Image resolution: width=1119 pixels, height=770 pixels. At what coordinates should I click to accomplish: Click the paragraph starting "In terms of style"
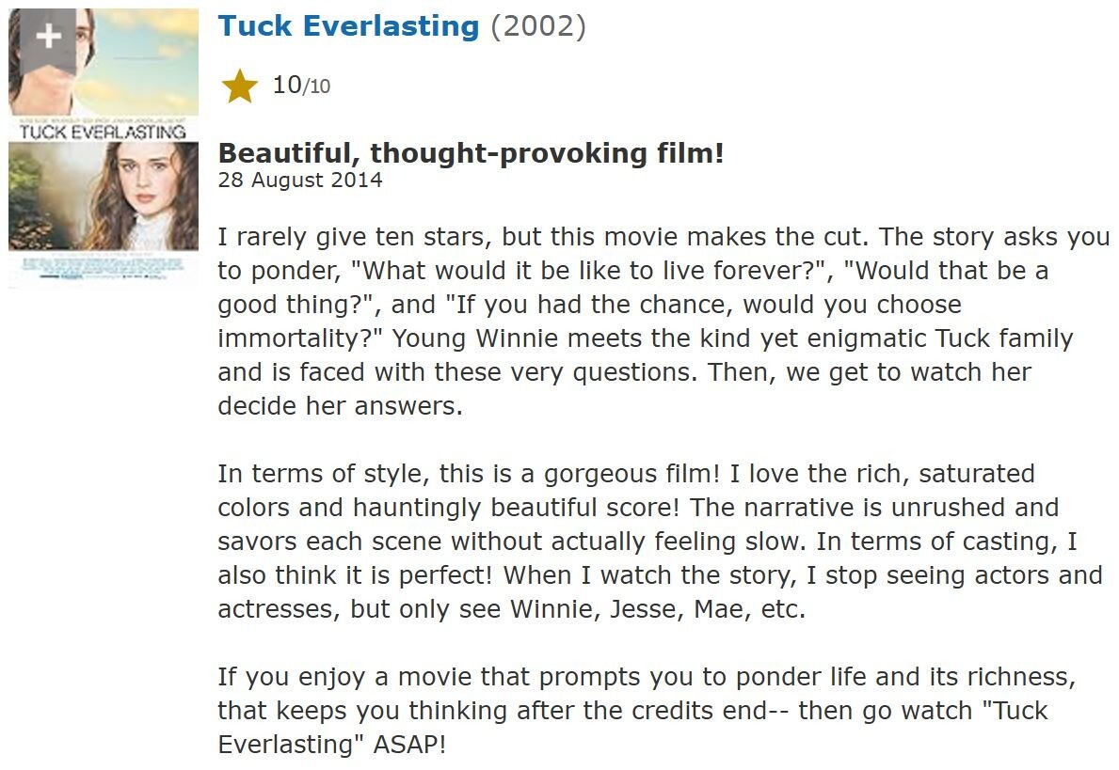click(659, 541)
